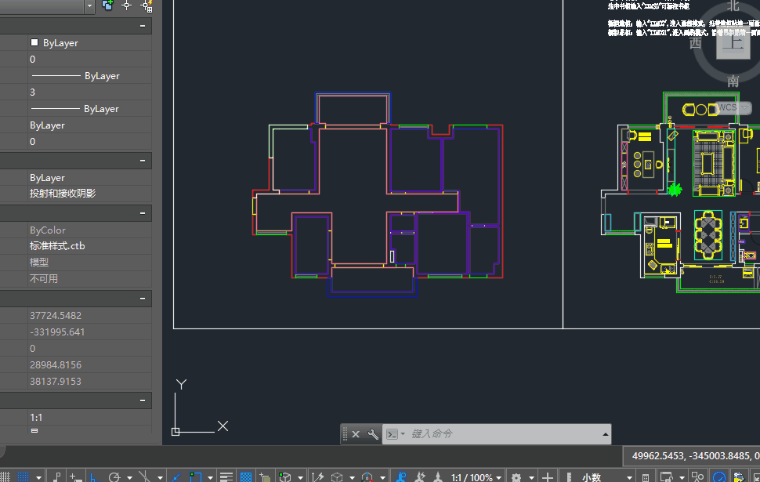
Task: Click ViewCube 北 north direction
Action: (733, 5)
